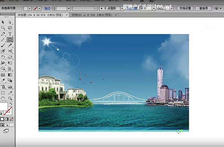Select the Pen tool
Viewport: 224px width, 147px height.
click(x=3, y=34)
